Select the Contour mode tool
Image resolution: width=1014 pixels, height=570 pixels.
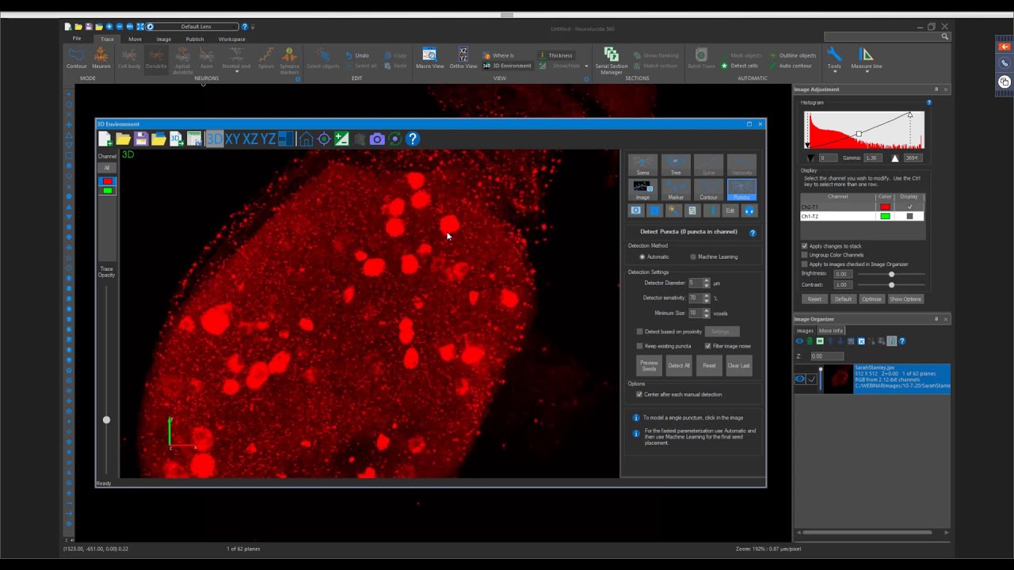click(x=77, y=58)
